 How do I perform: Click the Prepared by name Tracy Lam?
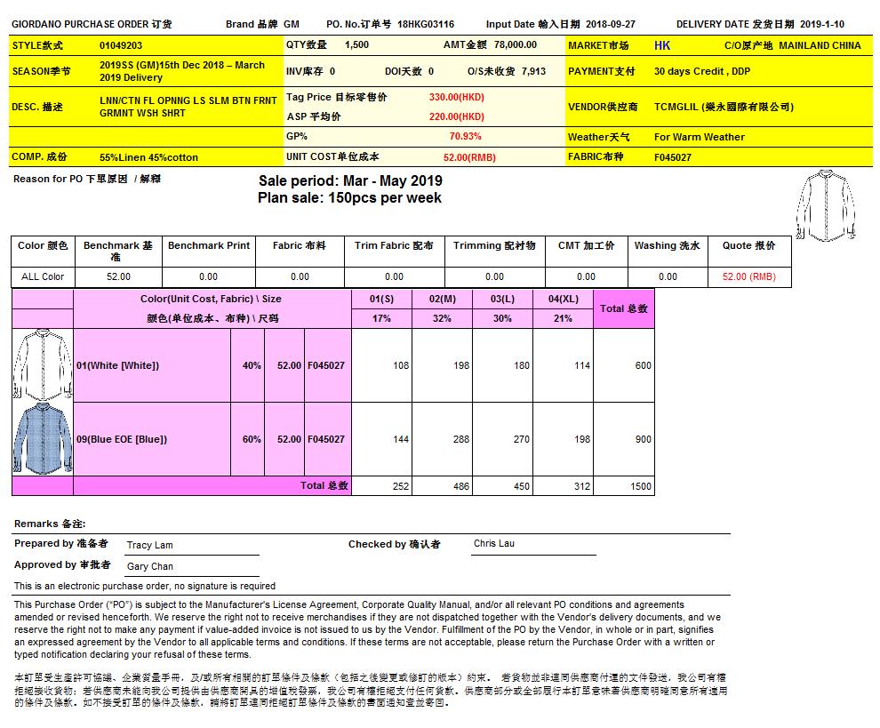[x=150, y=545]
